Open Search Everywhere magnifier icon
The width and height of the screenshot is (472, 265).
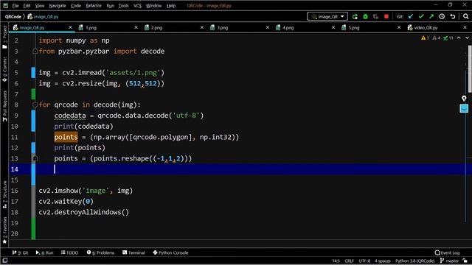click(x=465, y=16)
